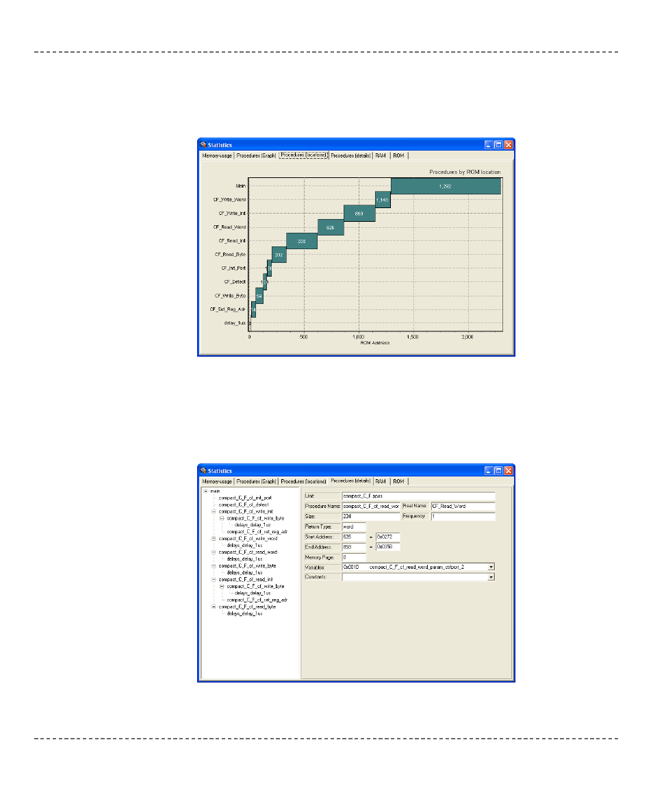This screenshot has width=653, height=790.
Task: Click the CF_Read_Word bar labeled 626
Action: pos(331,228)
